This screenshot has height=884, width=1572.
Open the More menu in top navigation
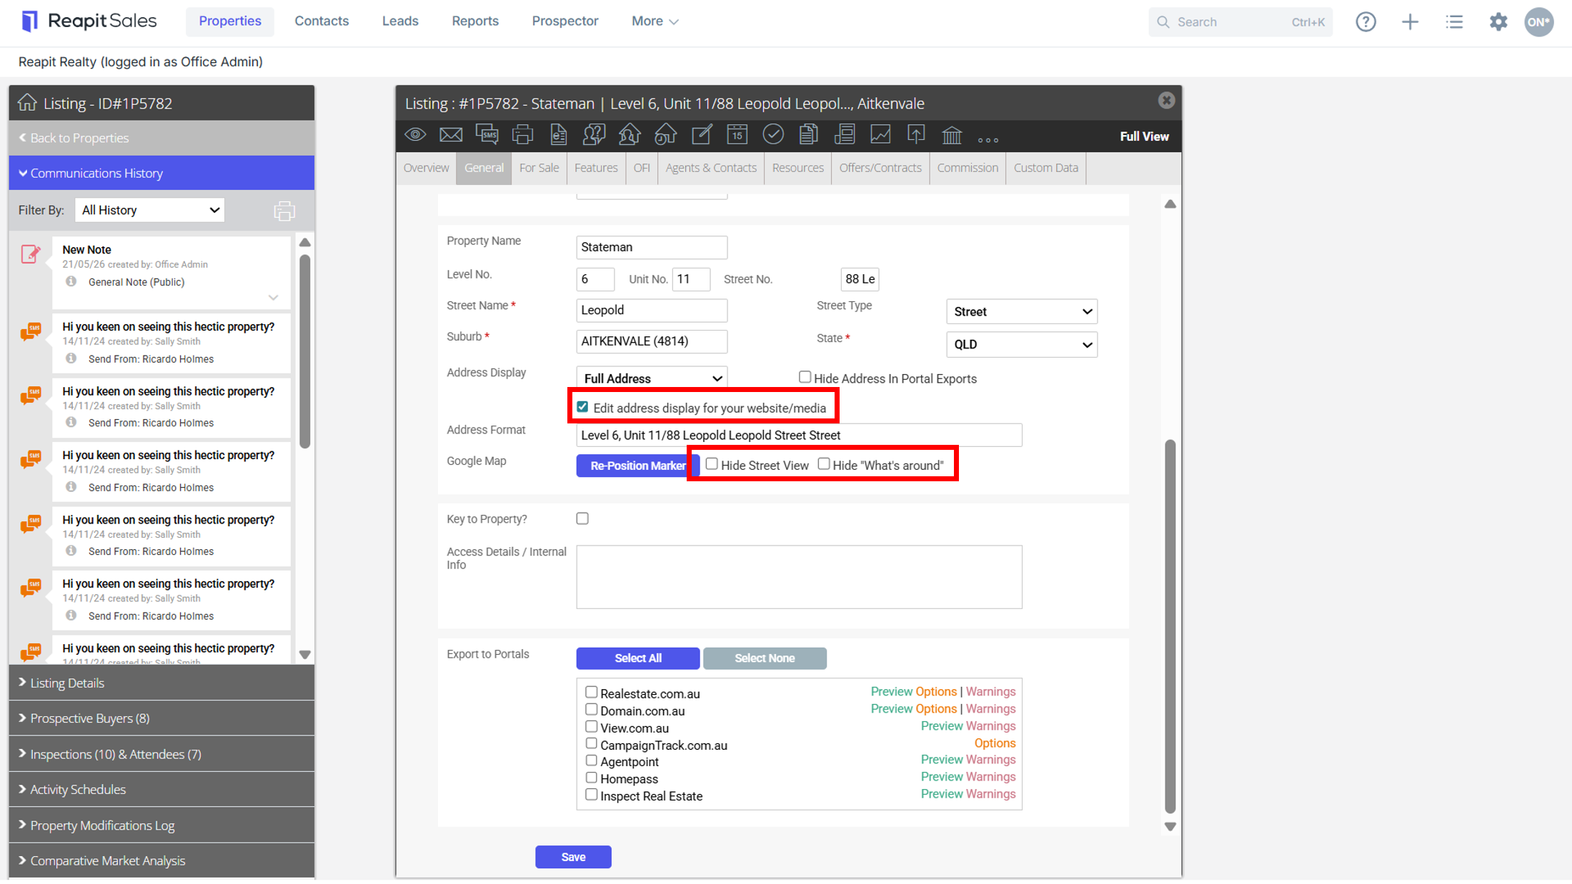pyautogui.click(x=655, y=21)
